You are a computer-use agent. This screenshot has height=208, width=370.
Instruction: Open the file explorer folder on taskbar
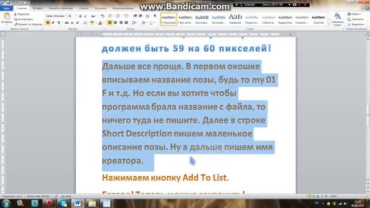point(92,203)
